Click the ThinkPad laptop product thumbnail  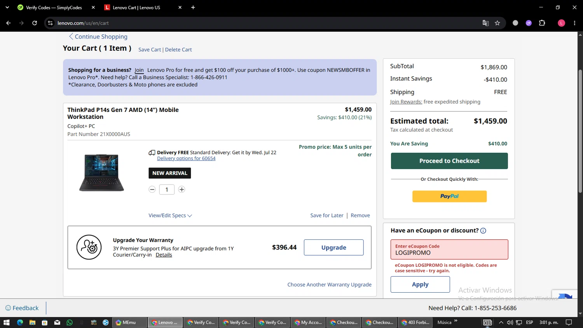coord(101,173)
